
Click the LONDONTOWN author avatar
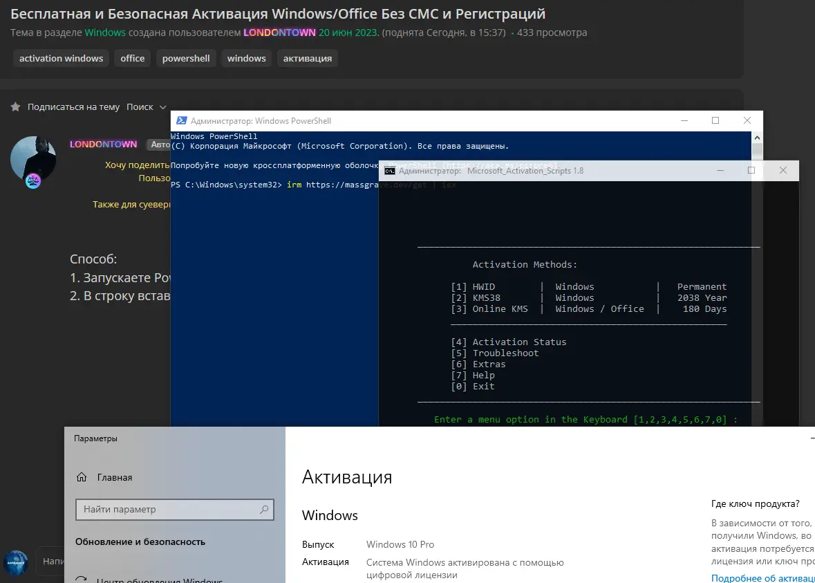[32, 158]
